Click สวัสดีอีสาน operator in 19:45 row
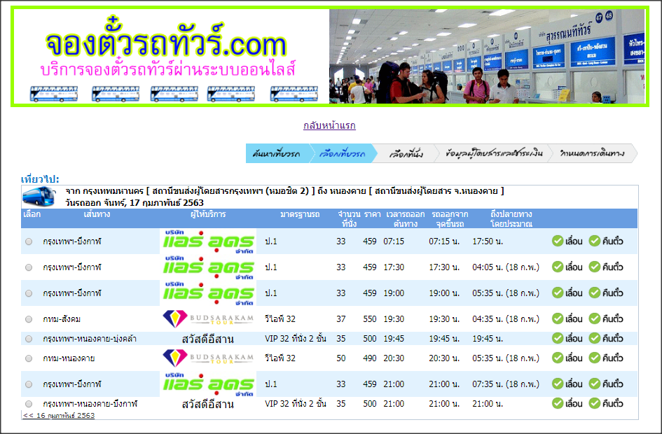The height and width of the screenshot is (434, 662). [208, 339]
